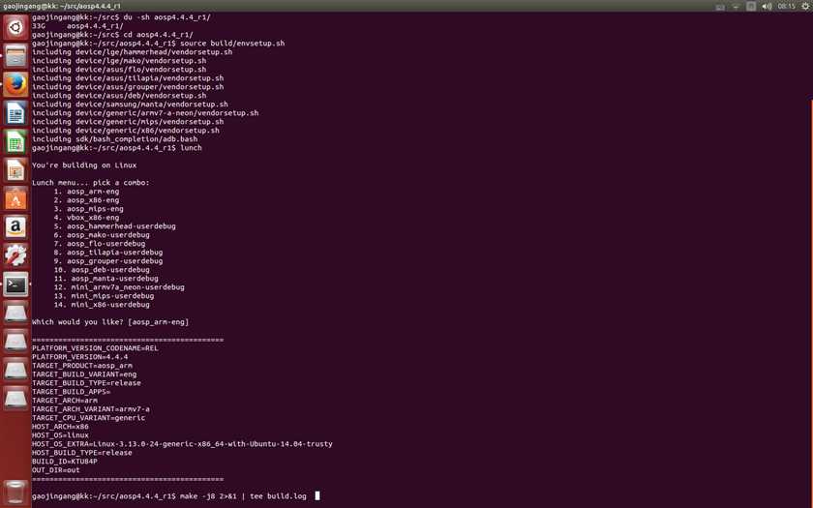This screenshot has width=813, height=508.
Task: Open LibreOffice Calc spreadsheet launcher
Action: click(15, 141)
